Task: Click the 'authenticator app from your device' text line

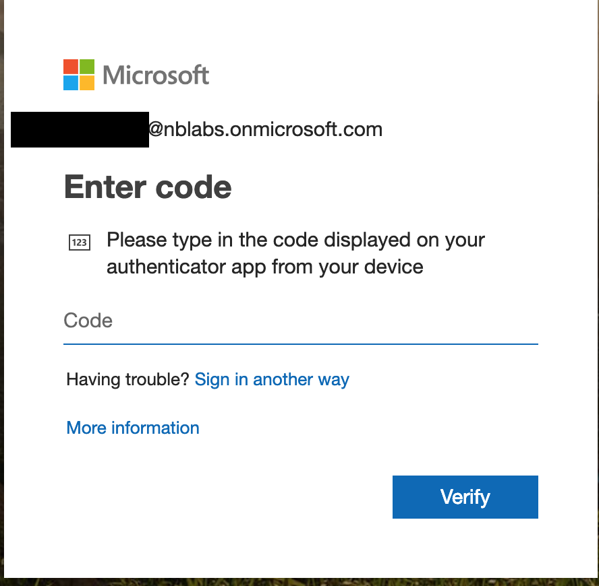Action: pyautogui.click(x=264, y=267)
